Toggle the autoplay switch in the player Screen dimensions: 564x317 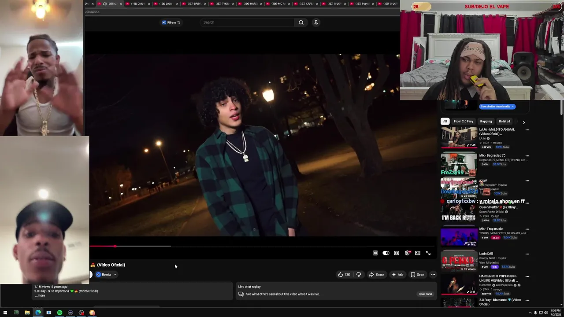tap(386, 253)
